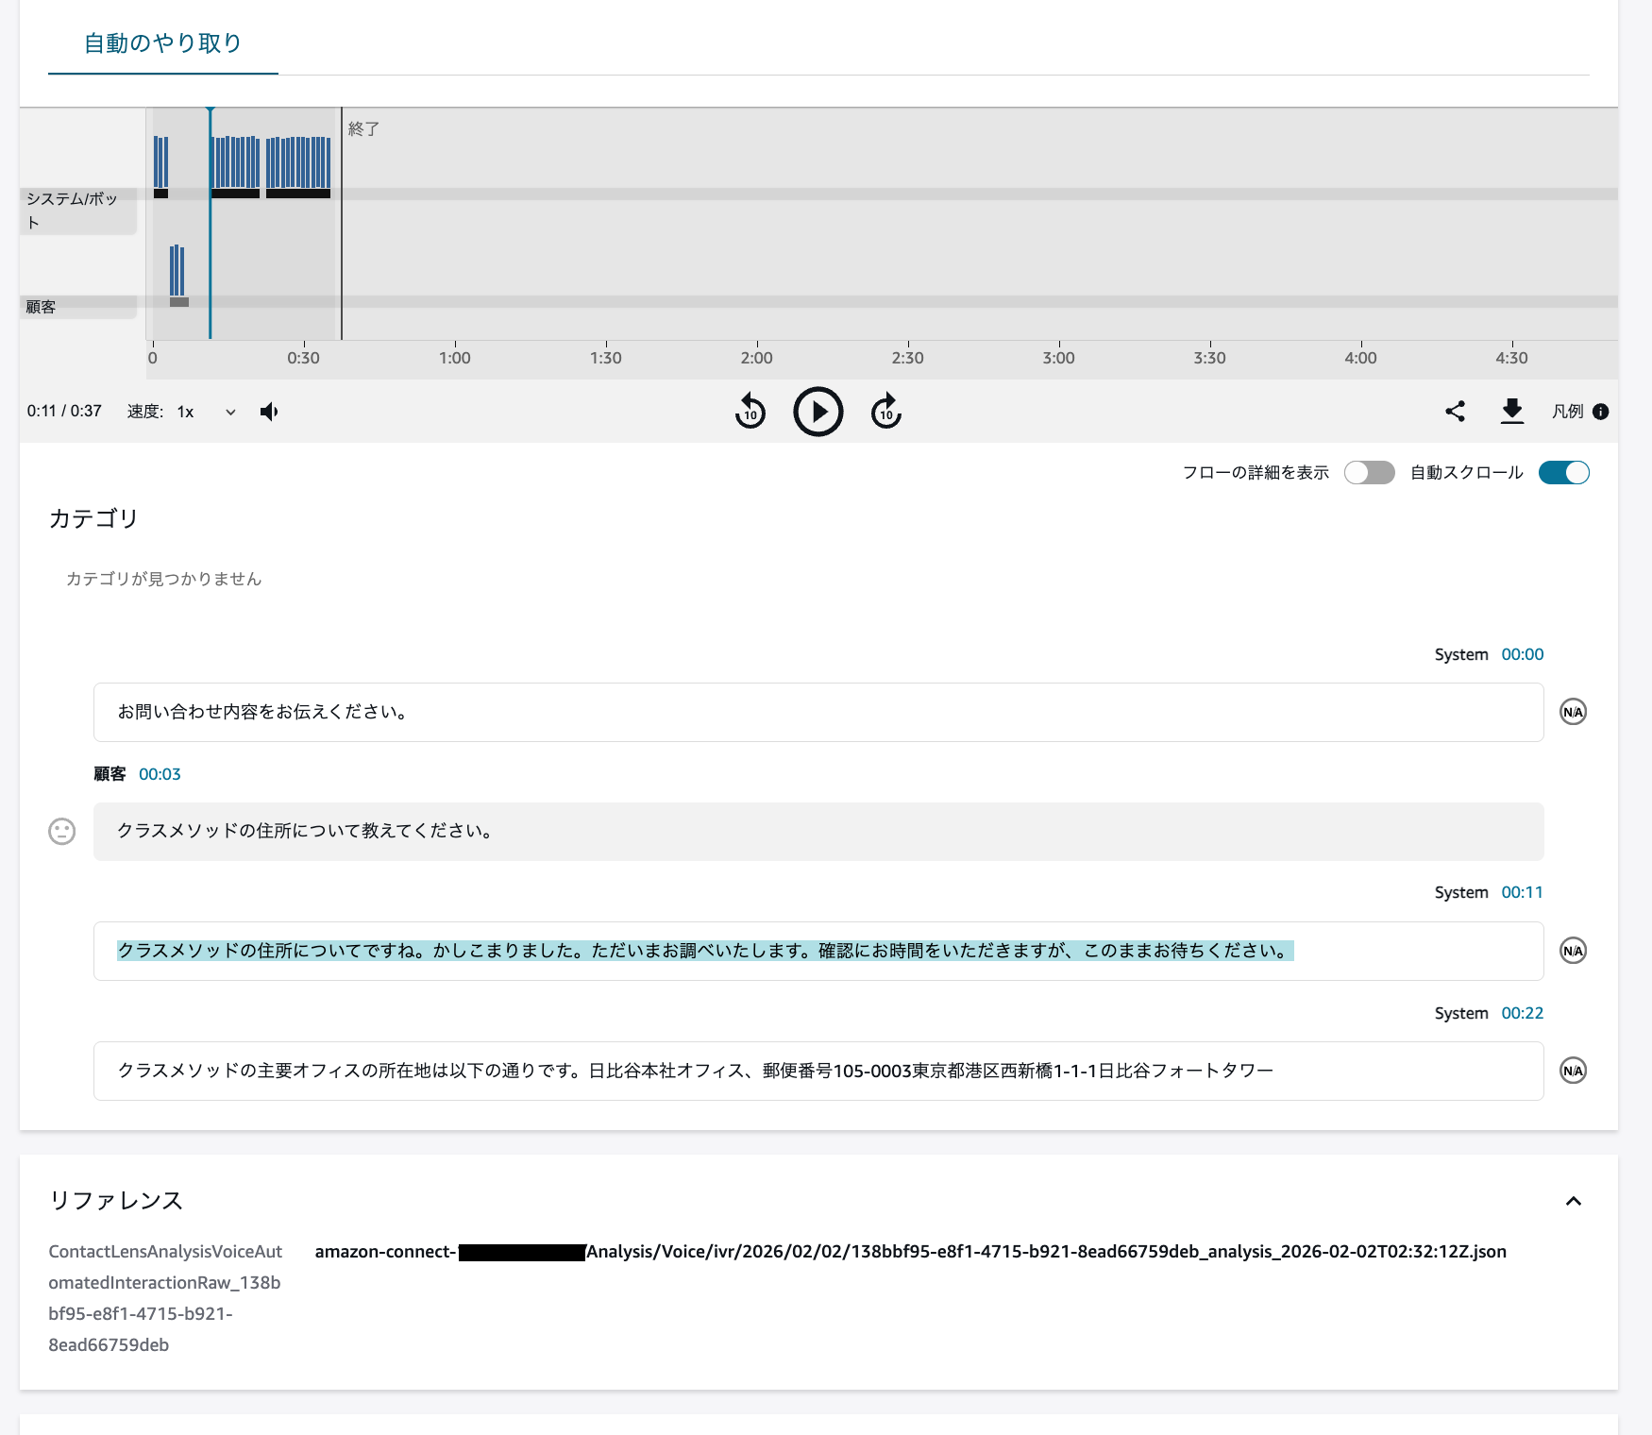Open the share options icon
The image size is (1652, 1435).
tap(1455, 412)
